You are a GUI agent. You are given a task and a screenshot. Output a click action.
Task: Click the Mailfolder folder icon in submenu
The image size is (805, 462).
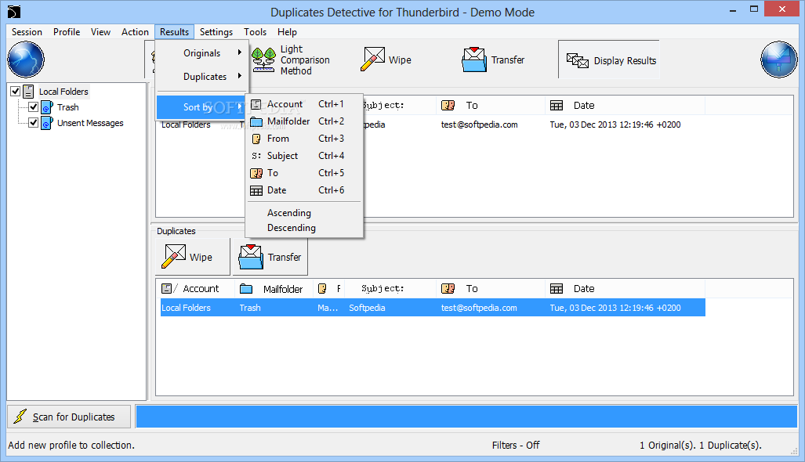coord(256,121)
